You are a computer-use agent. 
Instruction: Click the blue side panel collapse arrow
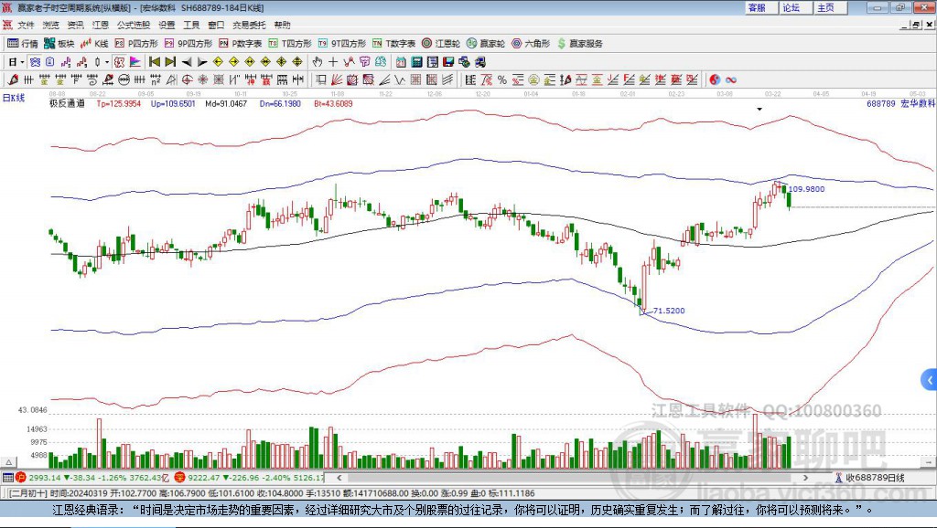click(930, 379)
